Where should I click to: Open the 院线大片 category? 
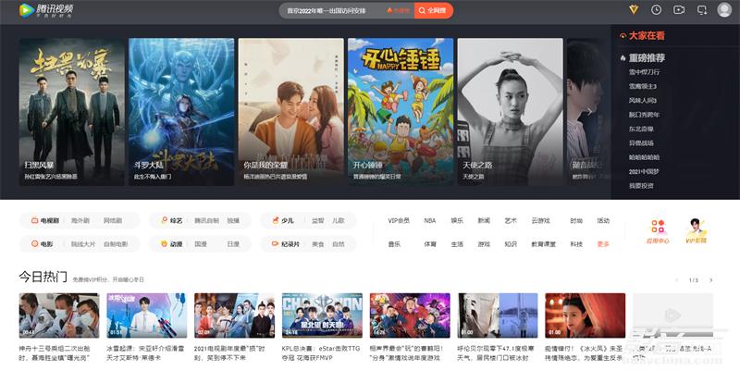(83, 244)
